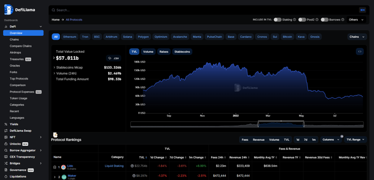Viewport: 374px width, 180px height.
Task: Filter protocols by Solana chain
Action: [x=127, y=37]
